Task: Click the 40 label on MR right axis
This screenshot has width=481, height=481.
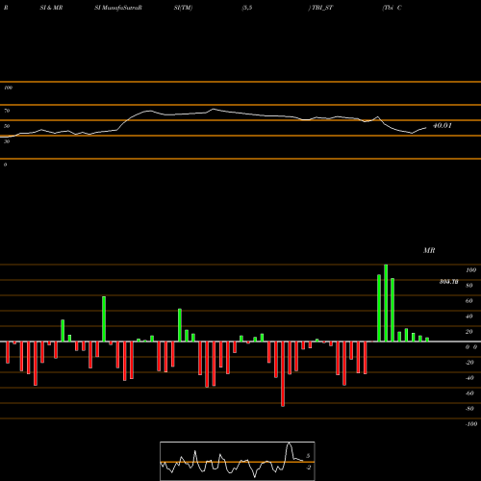Action: tap(469, 316)
